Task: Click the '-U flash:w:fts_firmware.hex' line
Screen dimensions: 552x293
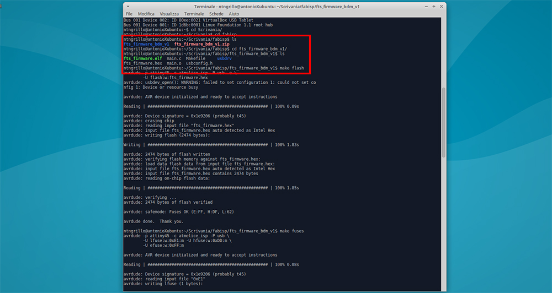Action: pyautogui.click(x=176, y=78)
